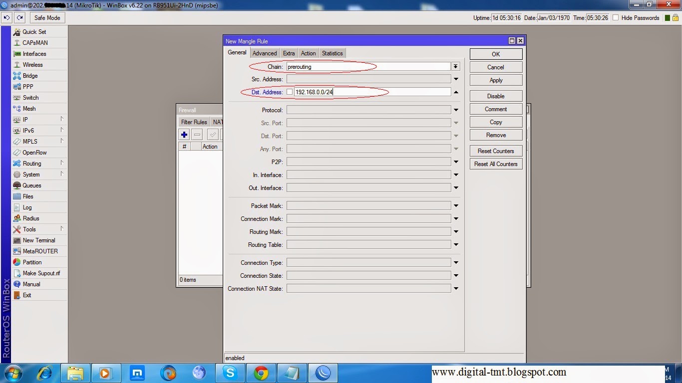This screenshot has width=682, height=383.
Task: Expand the Src. Address field
Action: point(456,79)
